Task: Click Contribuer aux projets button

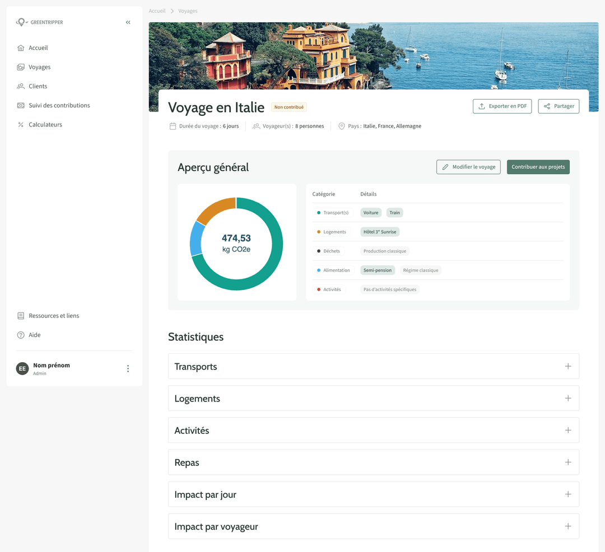Action: 538,167
